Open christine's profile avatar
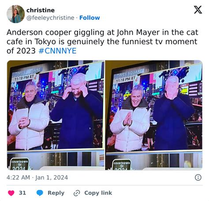This screenshot has height=201, width=209. tap(15, 14)
